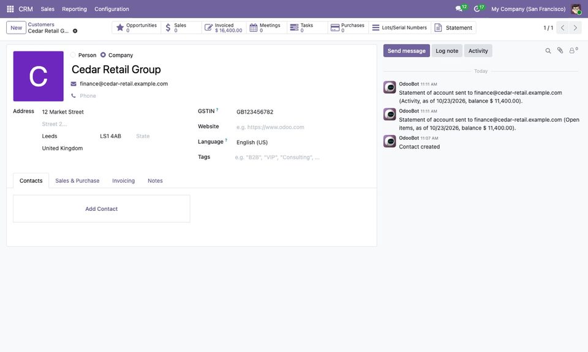Search messages with the chatter magnifier icon
Image resolution: width=588 pixels, height=352 pixels.
click(x=548, y=51)
